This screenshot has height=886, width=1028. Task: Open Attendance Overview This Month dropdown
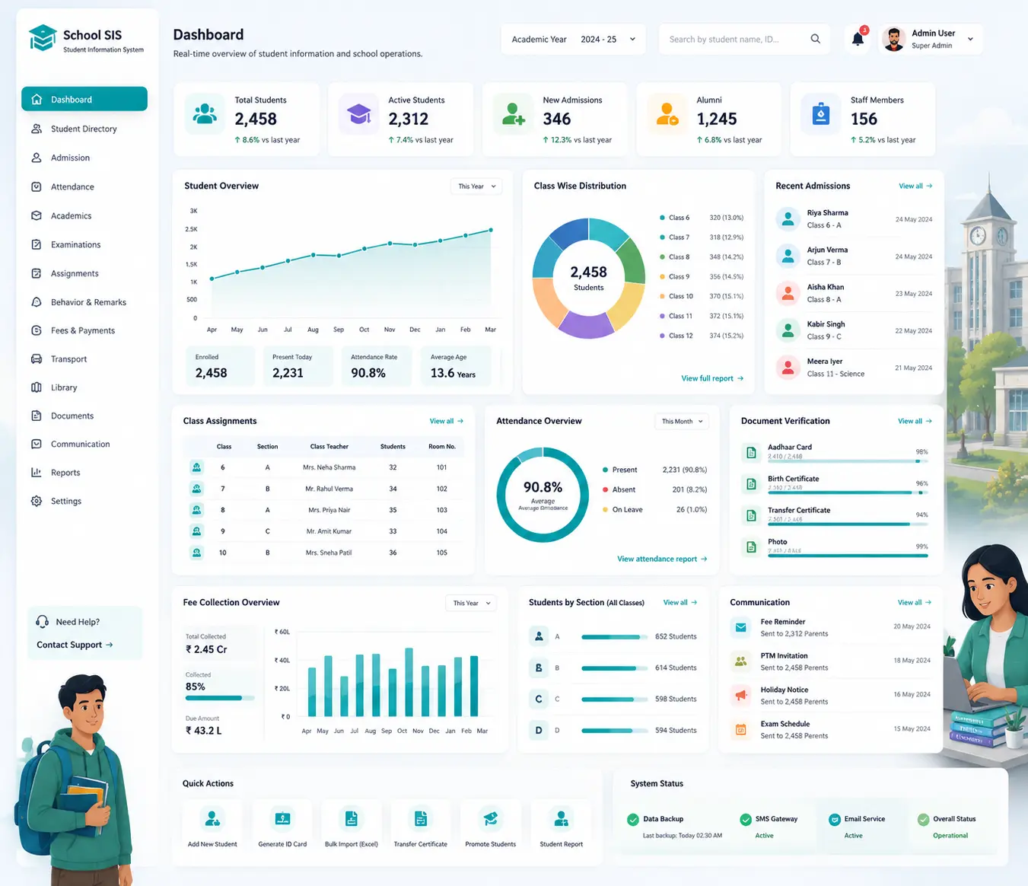tap(682, 422)
